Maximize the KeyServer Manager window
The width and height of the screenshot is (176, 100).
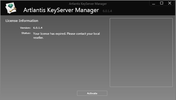(162, 3)
